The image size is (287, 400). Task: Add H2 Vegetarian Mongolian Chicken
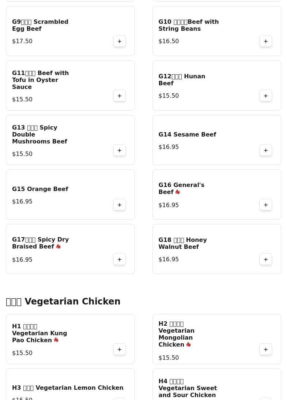[x=266, y=349]
